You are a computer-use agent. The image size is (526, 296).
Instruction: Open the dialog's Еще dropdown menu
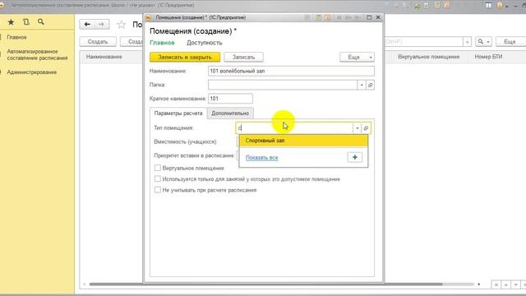pyautogui.click(x=357, y=58)
